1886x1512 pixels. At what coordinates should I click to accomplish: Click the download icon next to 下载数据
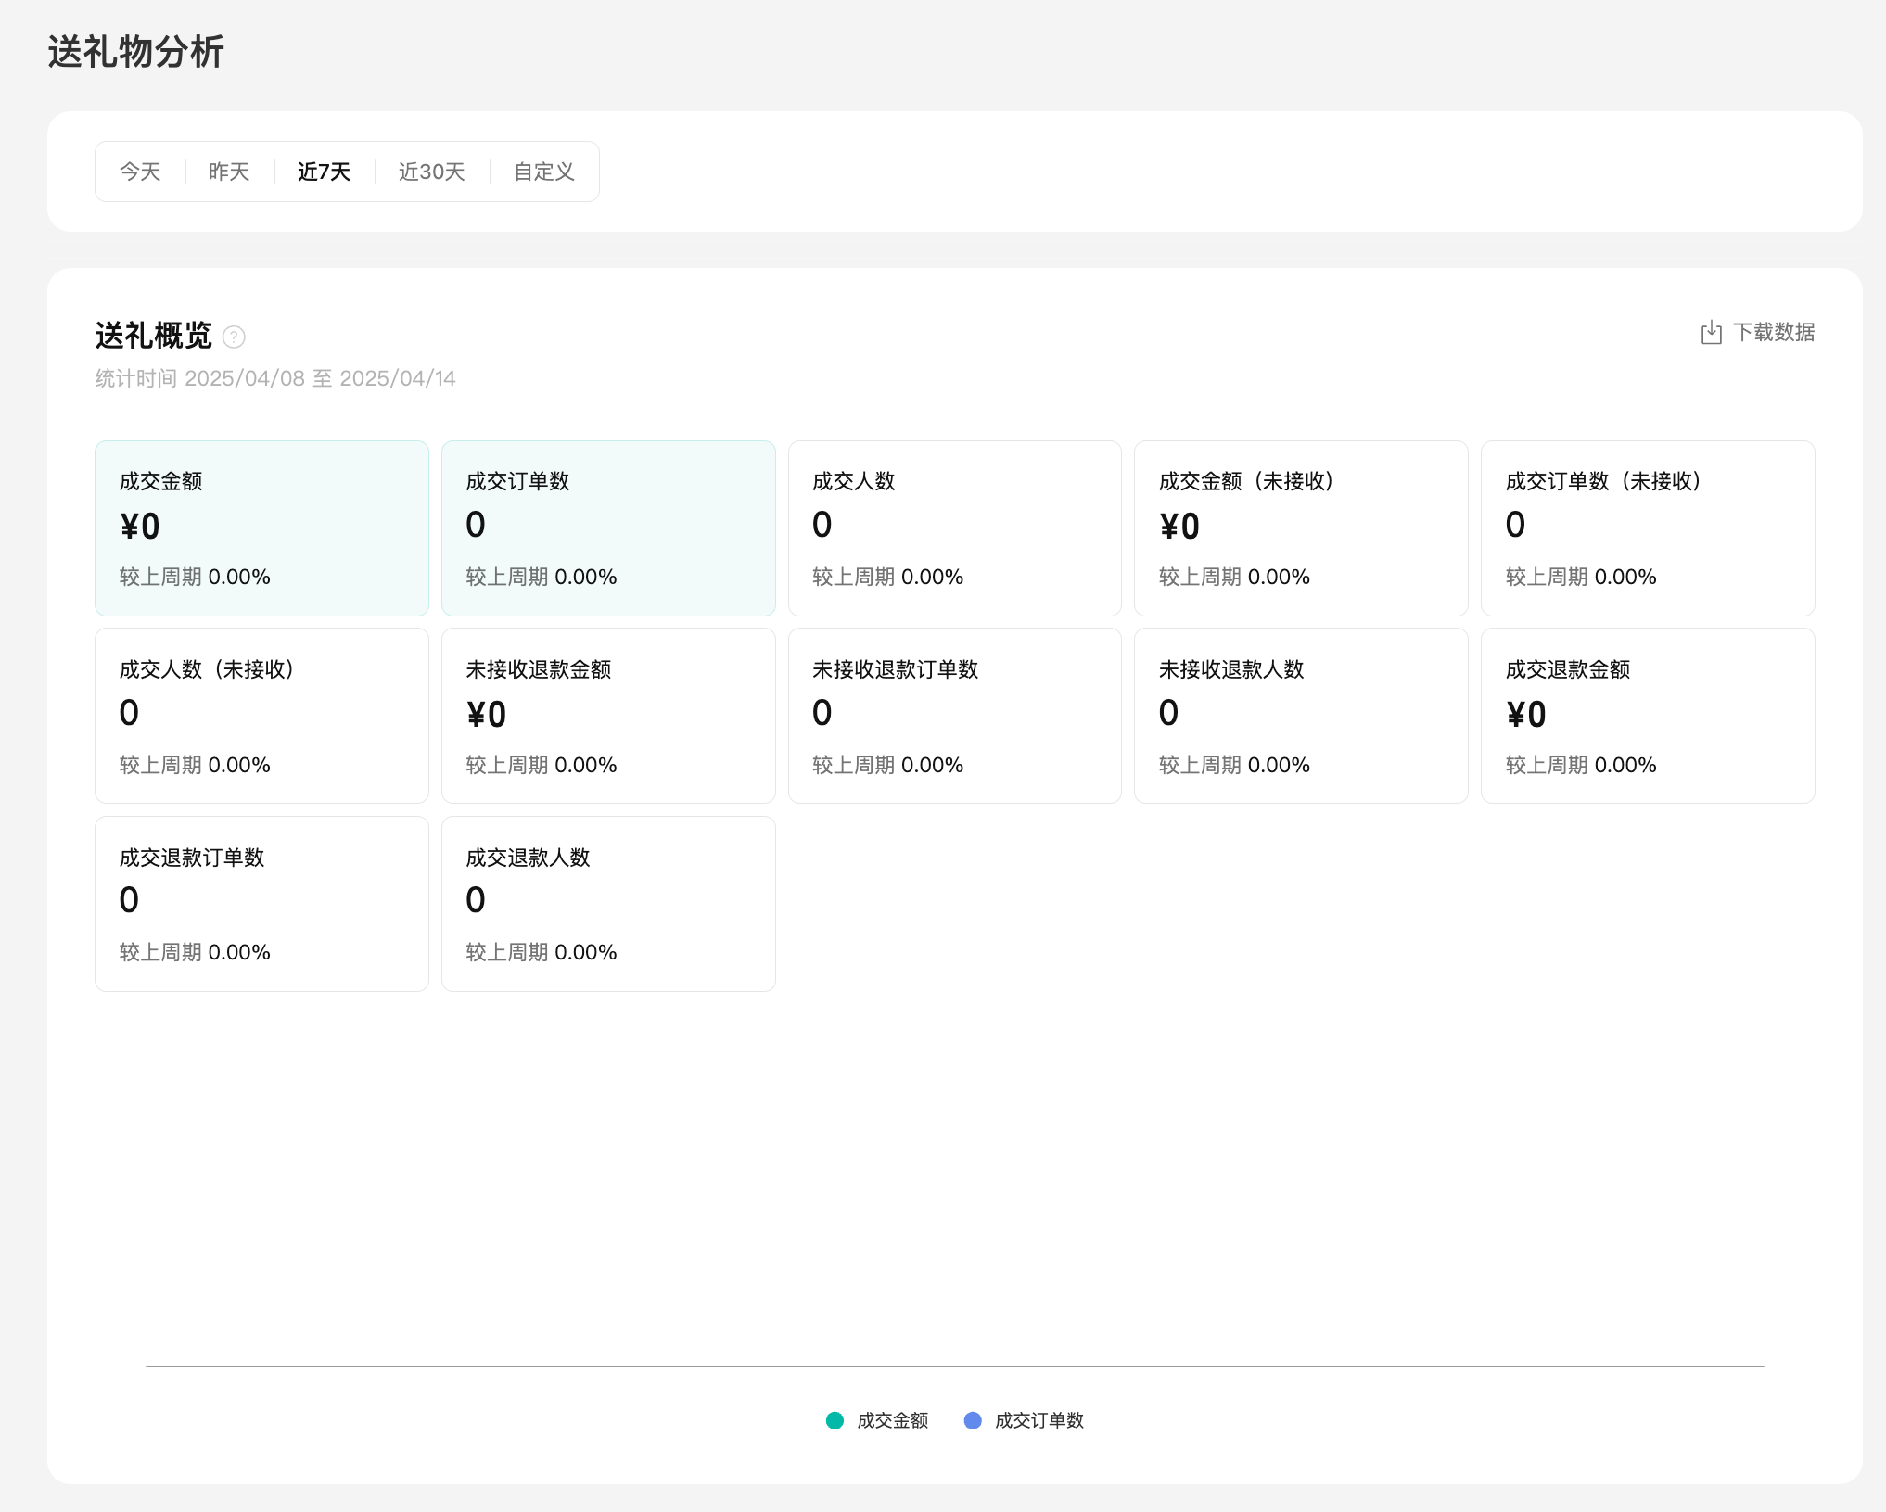[x=1711, y=333]
